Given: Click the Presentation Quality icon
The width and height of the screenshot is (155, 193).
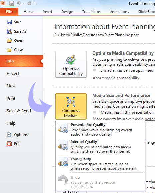Looking at the screenshot, I should pos(63,128).
